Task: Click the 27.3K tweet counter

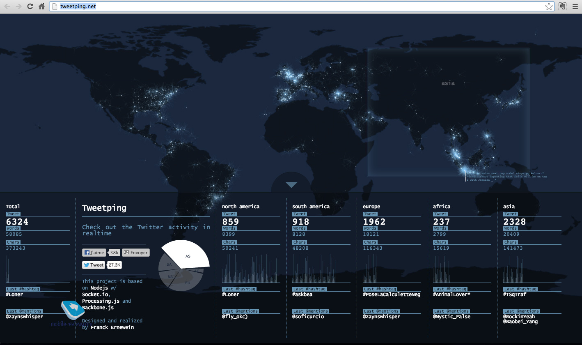Action: [x=115, y=265]
